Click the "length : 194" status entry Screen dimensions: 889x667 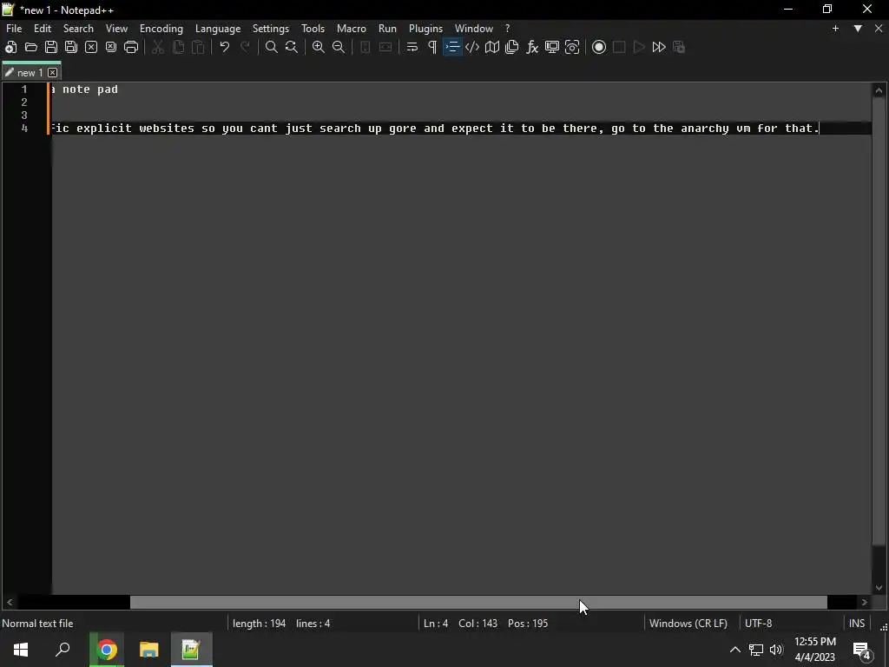point(259,624)
